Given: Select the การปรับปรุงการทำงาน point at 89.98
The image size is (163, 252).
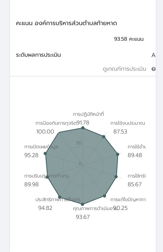Looking at the screenshot, I should [x=47, y=177].
